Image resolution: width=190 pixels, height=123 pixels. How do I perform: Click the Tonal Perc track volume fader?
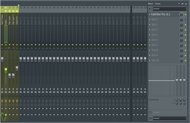[17, 68]
